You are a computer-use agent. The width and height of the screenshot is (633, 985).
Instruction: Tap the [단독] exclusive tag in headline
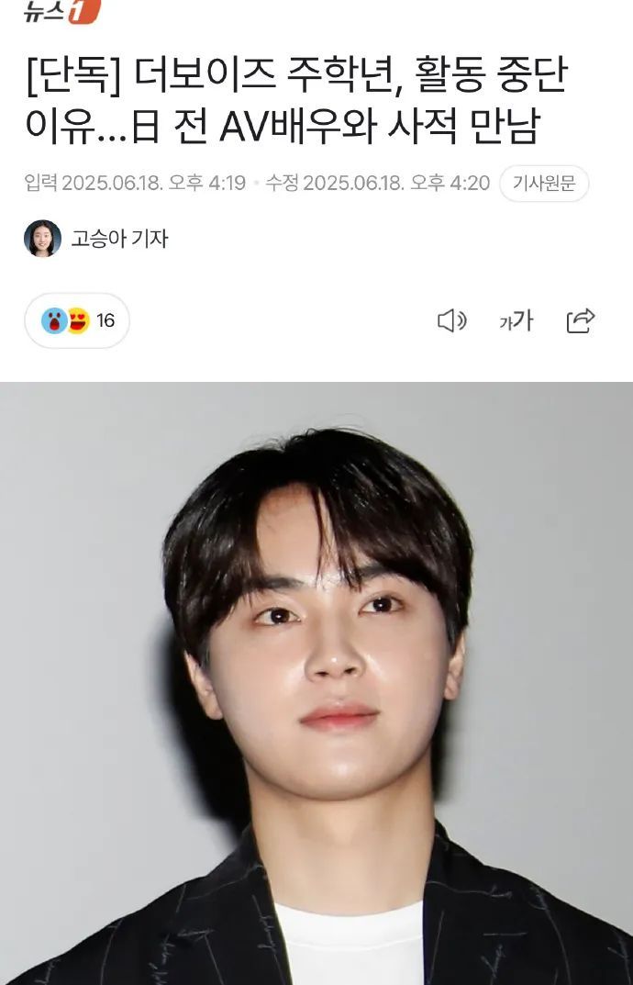tap(74, 76)
